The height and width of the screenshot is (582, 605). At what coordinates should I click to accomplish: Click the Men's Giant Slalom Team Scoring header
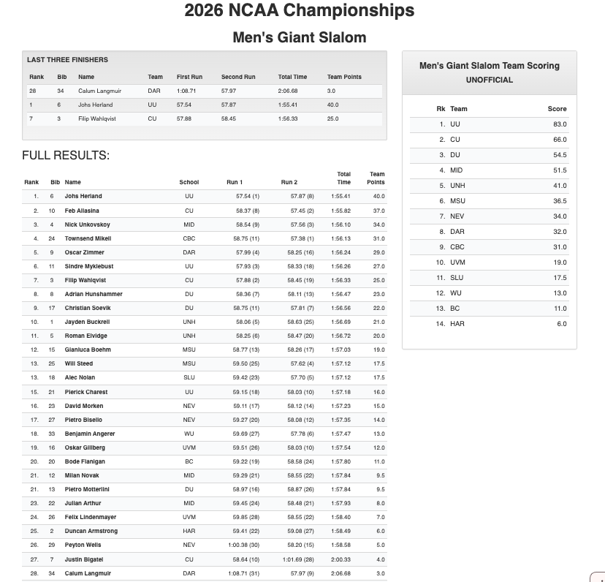point(489,66)
